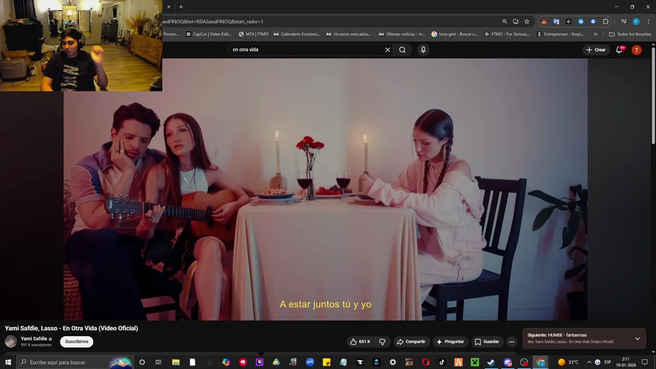
Task: Click the Compartir button
Action: click(x=411, y=342)
